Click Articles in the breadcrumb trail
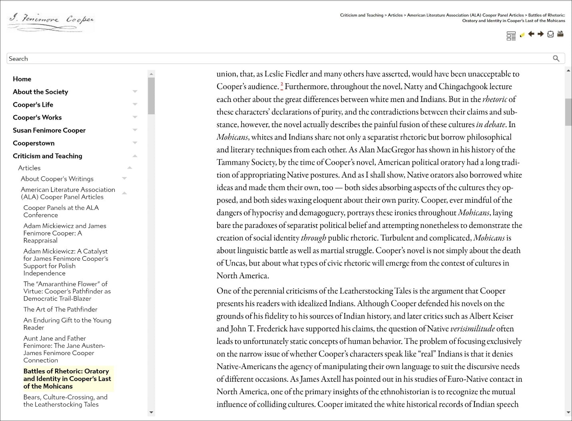This screenshot has width=572, height=421. [395, 15]
